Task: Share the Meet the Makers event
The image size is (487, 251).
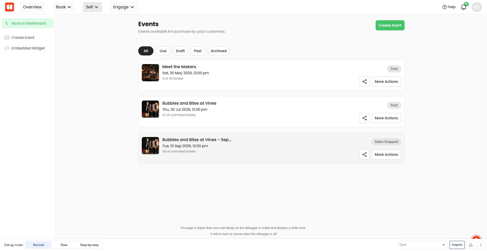Action: point(364,82)
